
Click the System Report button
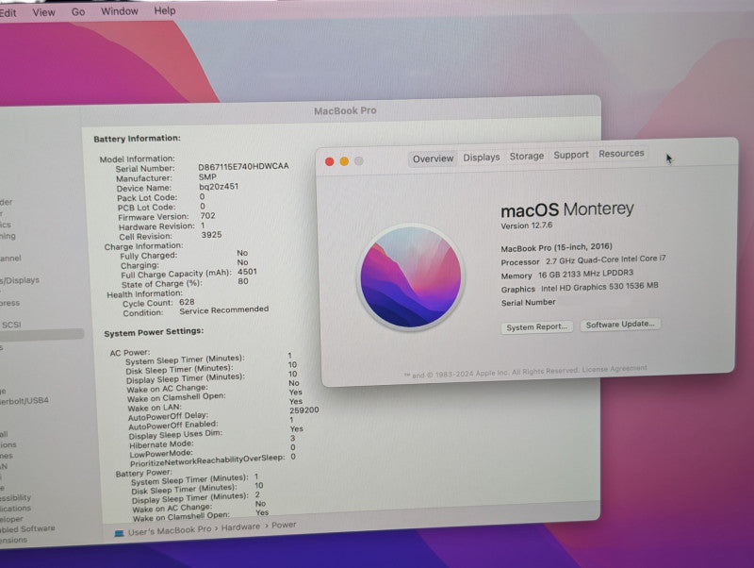536,326
